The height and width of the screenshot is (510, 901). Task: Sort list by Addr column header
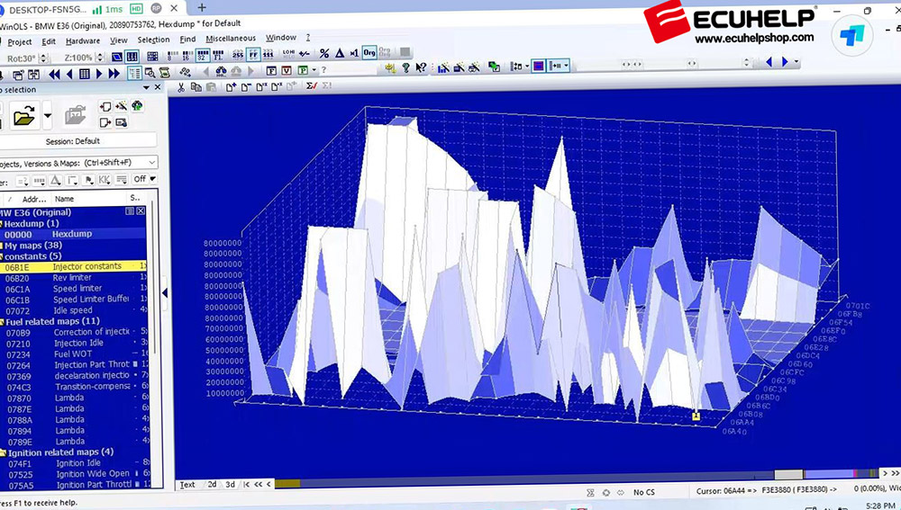[x=34, y=199]
